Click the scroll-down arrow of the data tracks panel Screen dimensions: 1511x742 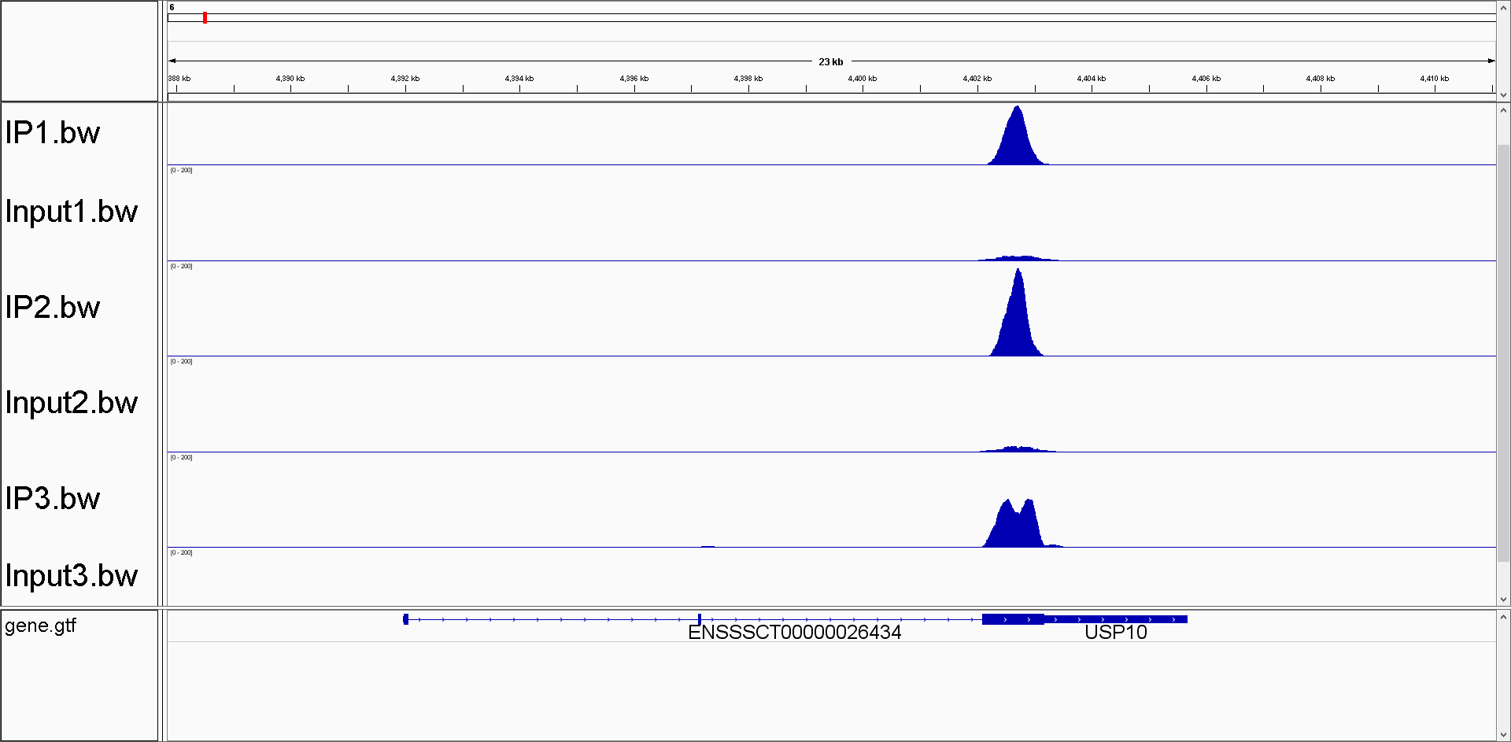[1503, 599]
